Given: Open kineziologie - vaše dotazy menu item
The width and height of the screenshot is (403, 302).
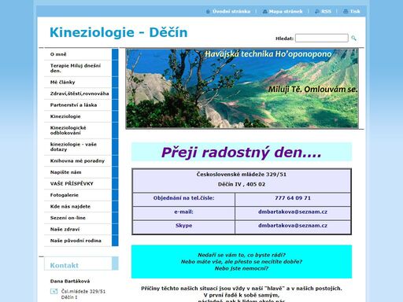Looking at the screenshot, I should tap(78, 147).
